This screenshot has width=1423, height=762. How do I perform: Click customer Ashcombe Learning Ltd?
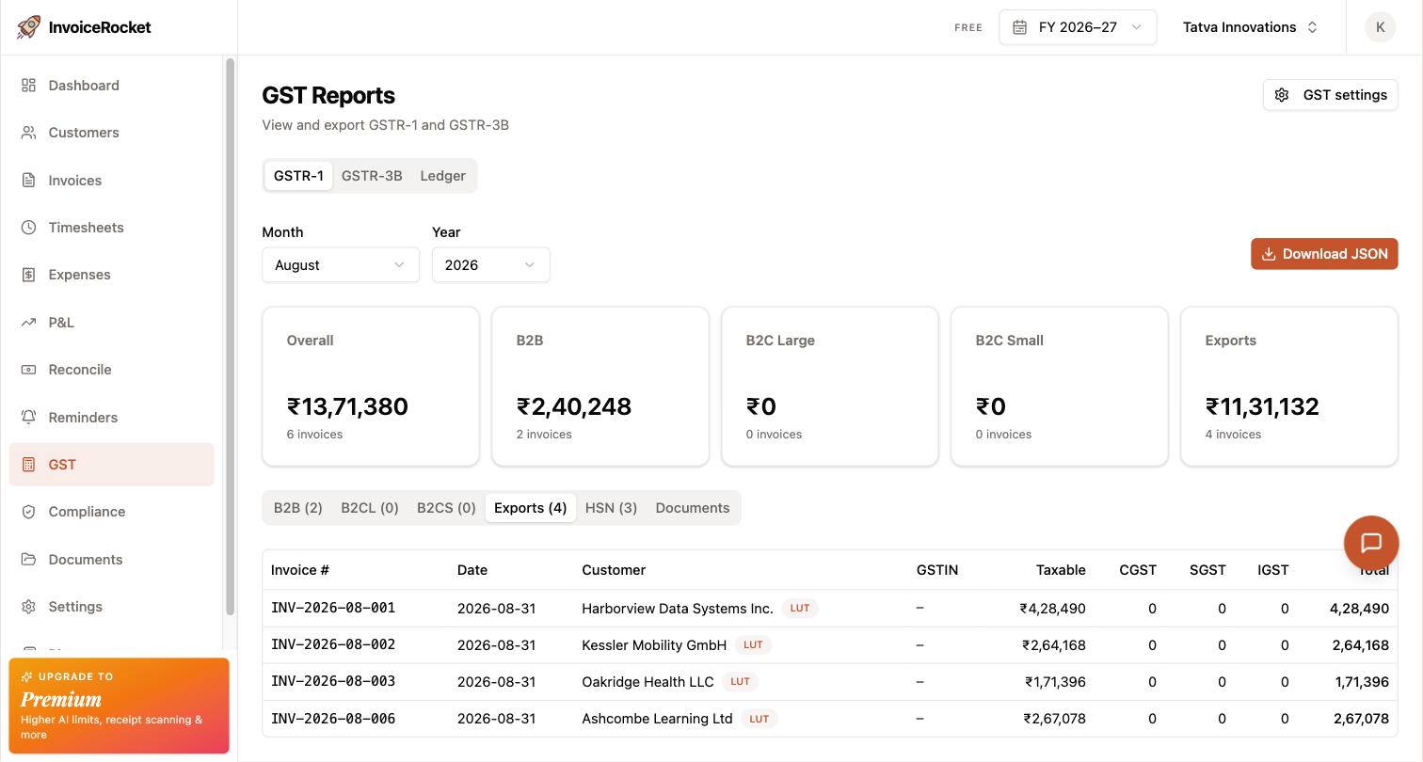657,719
